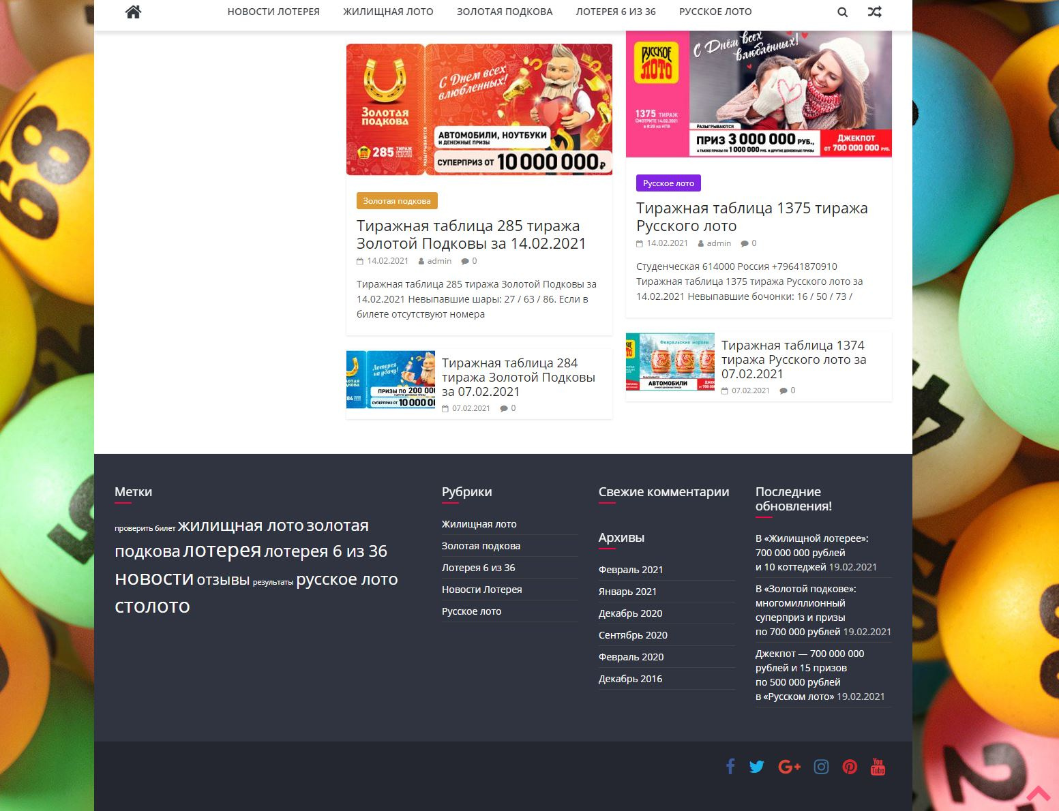Open the Февраль 2020 archive
The width and height of the screenshot is (1059, 811).
point(631,657)
